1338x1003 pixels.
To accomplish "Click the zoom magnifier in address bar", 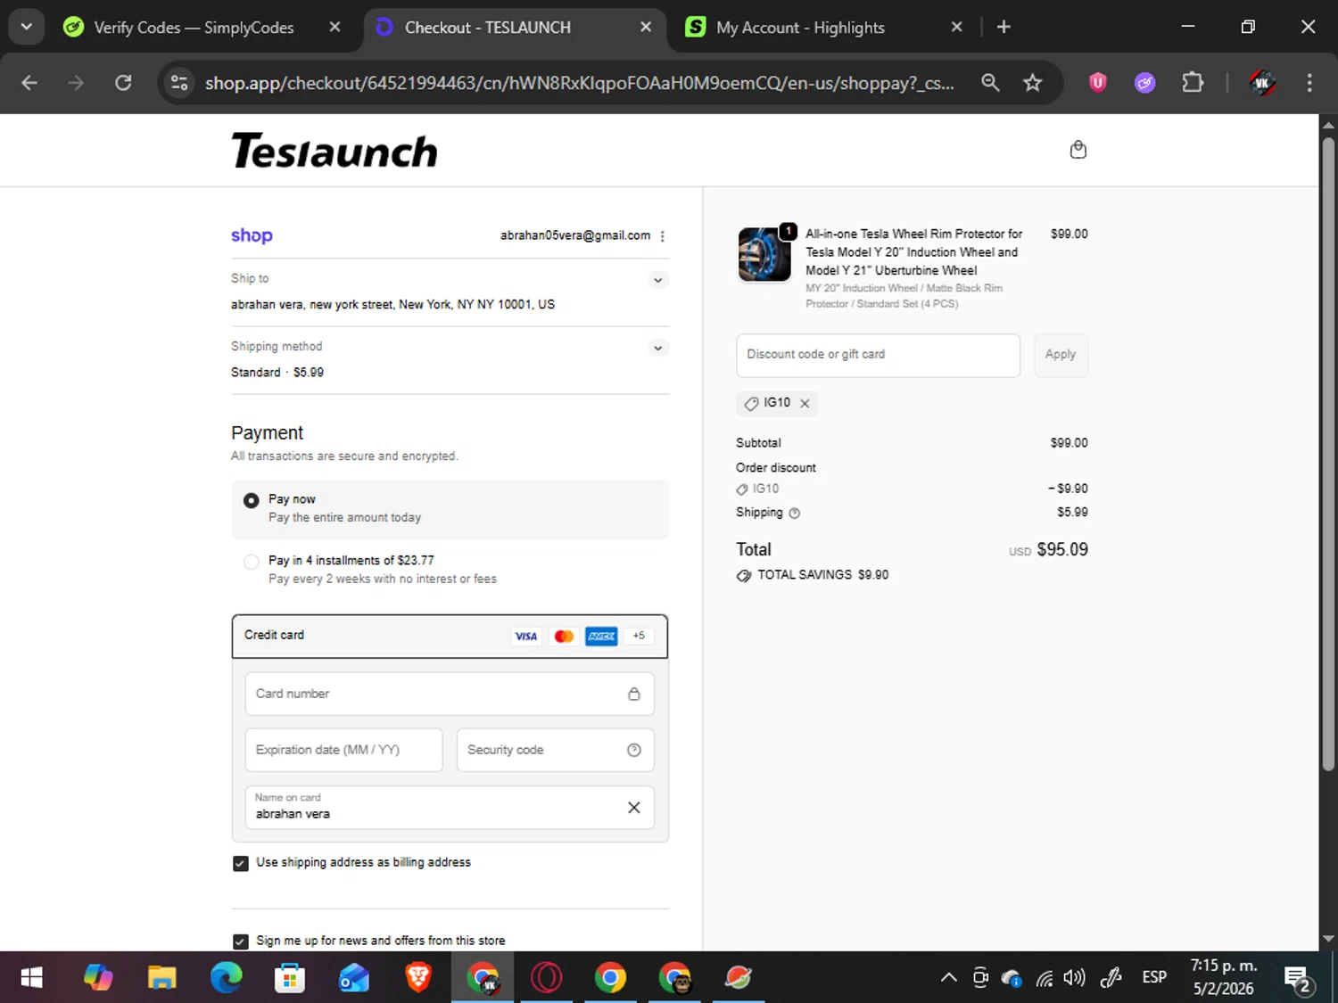I will [990, 83].
